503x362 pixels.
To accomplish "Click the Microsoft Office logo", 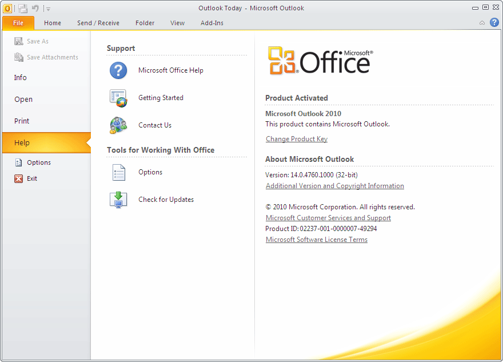I will [x=321, y=61].
